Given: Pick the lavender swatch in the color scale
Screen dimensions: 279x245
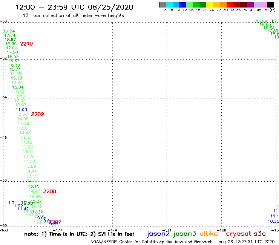Looking at the screenshot, I should coord(257,5).
